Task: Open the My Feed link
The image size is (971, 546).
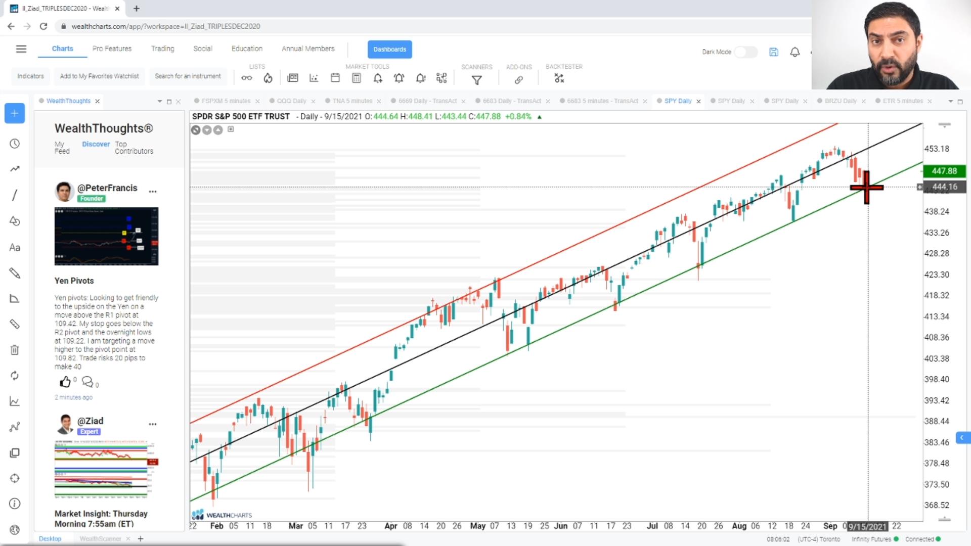Action: tap(62, 148)
